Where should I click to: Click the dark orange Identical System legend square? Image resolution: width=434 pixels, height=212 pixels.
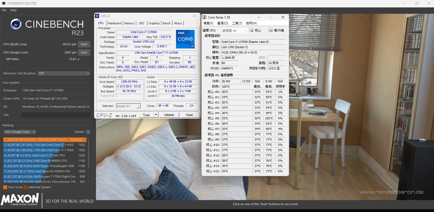click(26, 187)
